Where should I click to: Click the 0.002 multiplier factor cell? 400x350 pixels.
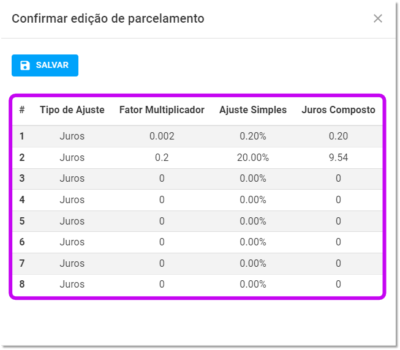pos(162,136)
